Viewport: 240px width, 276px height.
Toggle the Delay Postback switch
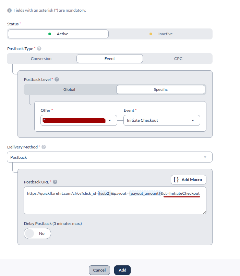(37, 233)
